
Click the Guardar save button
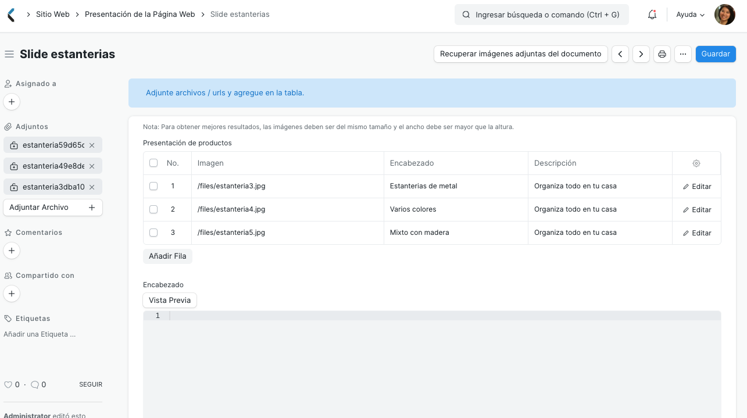coord(716,54)
